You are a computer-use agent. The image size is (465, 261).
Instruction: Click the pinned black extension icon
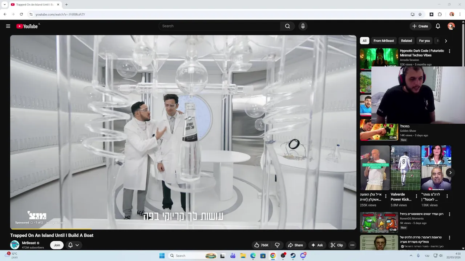(x=432, y=14)
